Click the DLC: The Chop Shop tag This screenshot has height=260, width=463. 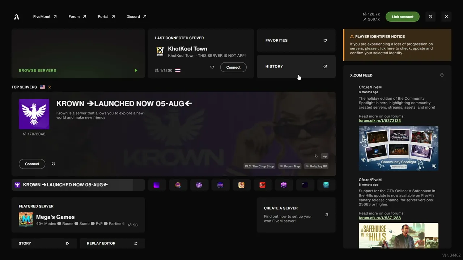tap(259, 166)
